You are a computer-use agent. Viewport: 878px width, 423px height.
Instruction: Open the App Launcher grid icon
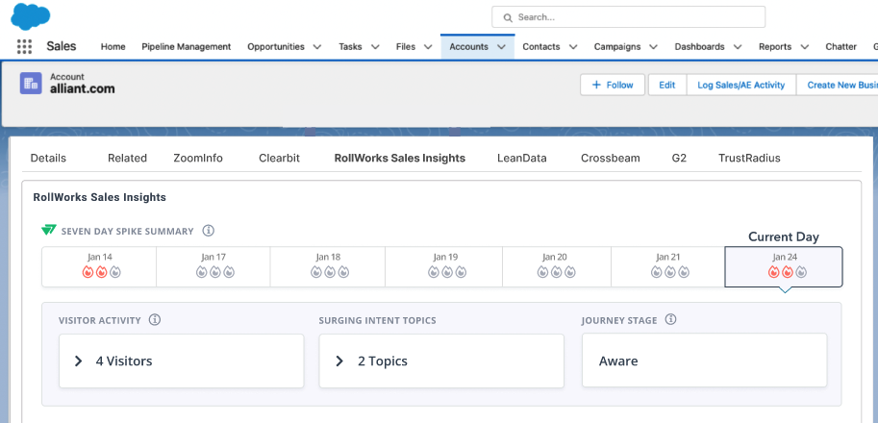pos(24,46)
